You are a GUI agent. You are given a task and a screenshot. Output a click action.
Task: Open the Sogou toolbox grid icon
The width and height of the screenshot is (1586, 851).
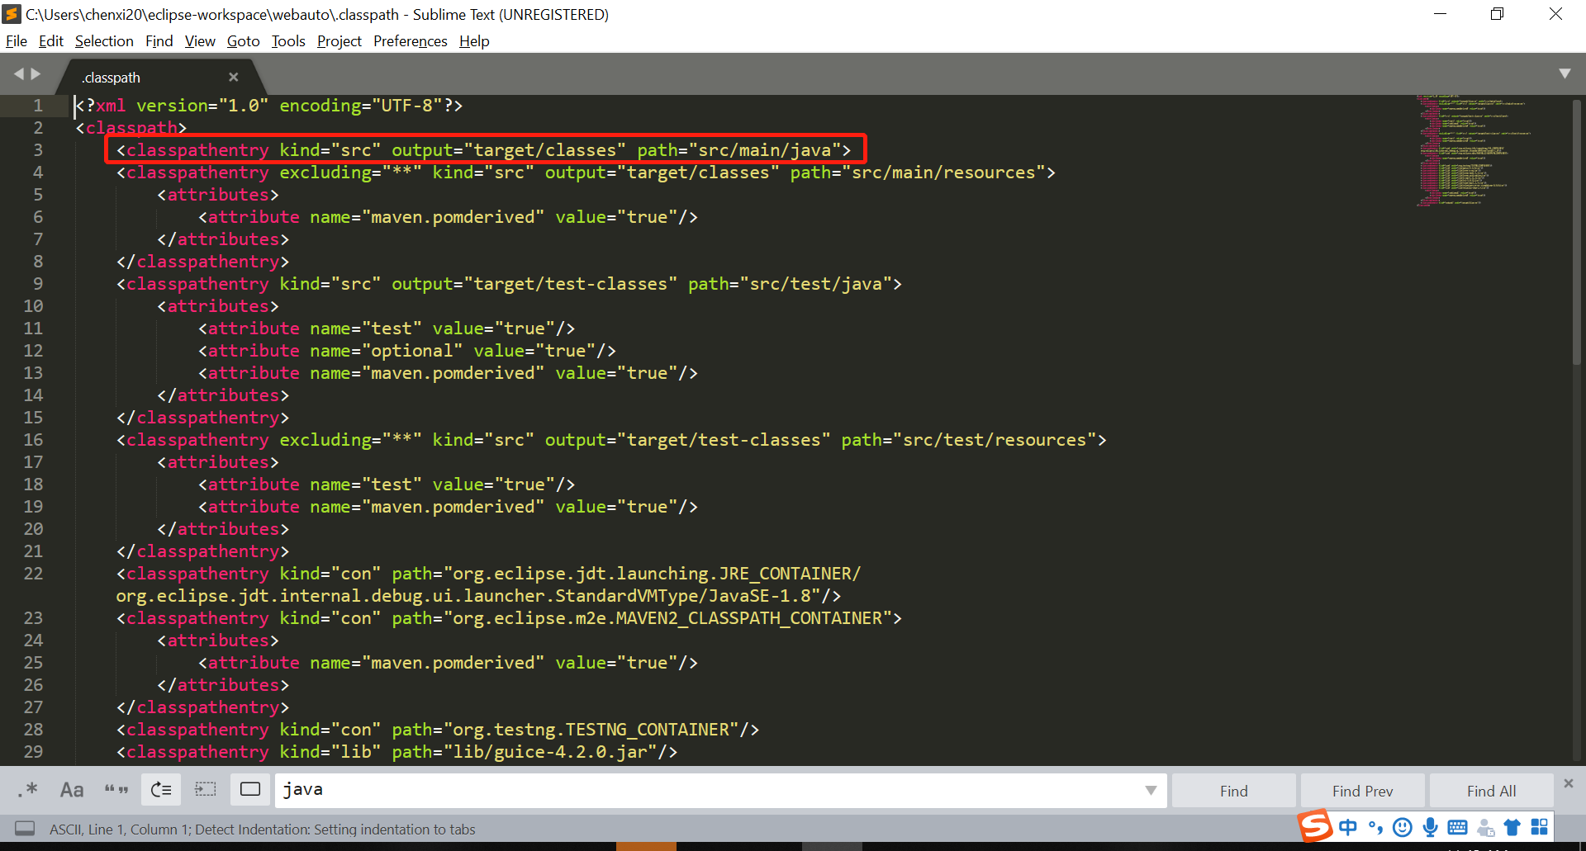click(x=1540, y=827)
